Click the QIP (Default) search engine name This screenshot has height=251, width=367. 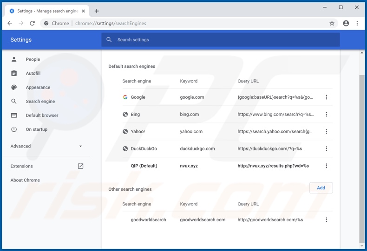pyautogui.click(x=144, y=166)
